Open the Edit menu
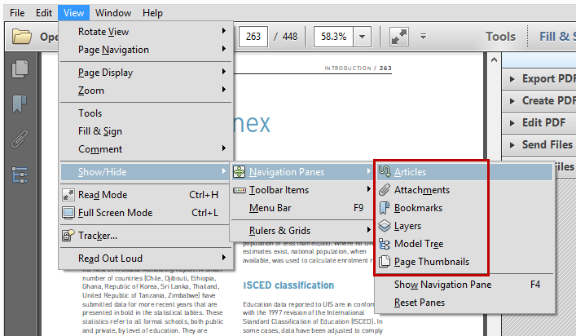Screen dimensions: 576x336 44,13
